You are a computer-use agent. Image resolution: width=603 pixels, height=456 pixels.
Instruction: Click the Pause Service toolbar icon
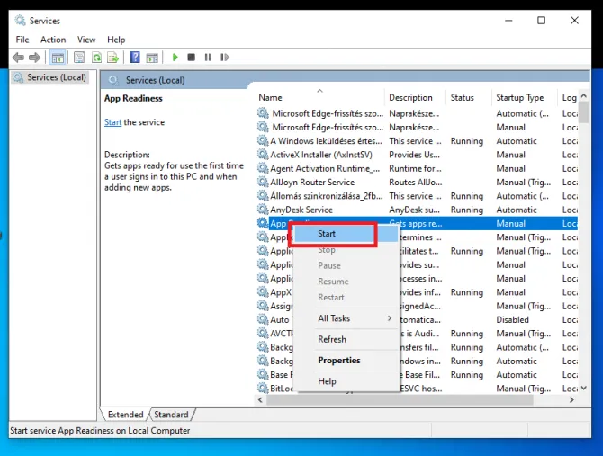click(x=208, y=58)
